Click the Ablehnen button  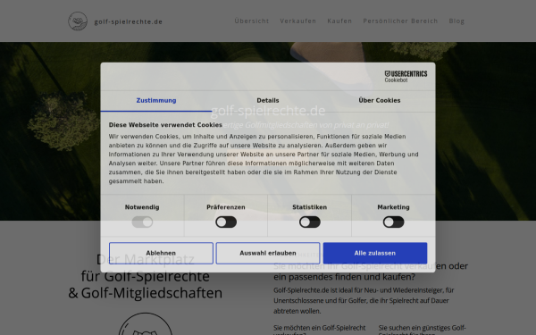(x=161, y=254)
